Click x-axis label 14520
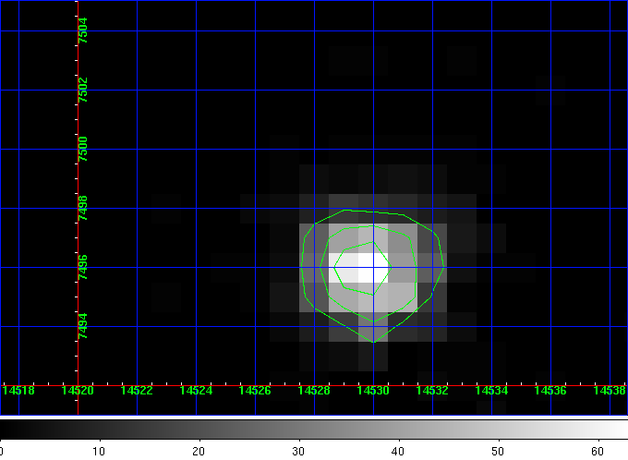628x460 pixels. (78, 391)
